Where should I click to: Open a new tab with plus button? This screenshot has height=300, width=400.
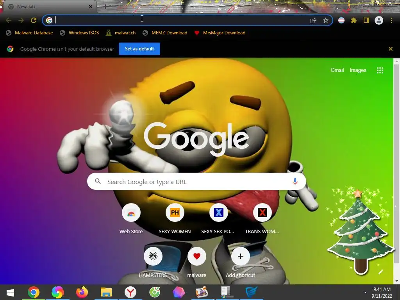(105, 7)
